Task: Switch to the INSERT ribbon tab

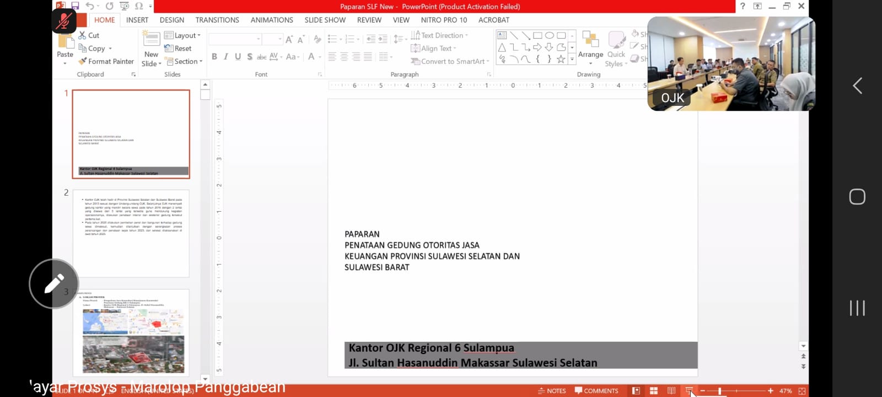Action: pyautogui.click(x=137, y=20)
